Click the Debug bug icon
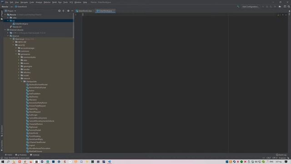The width and height of the screenshot is (291, 164). coord(267,6)
